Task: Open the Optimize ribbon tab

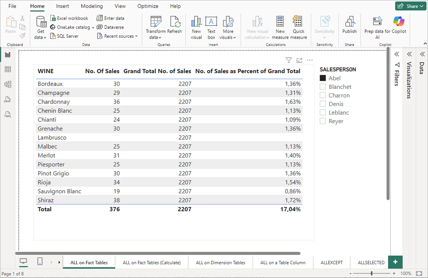Action: (148, 6)
